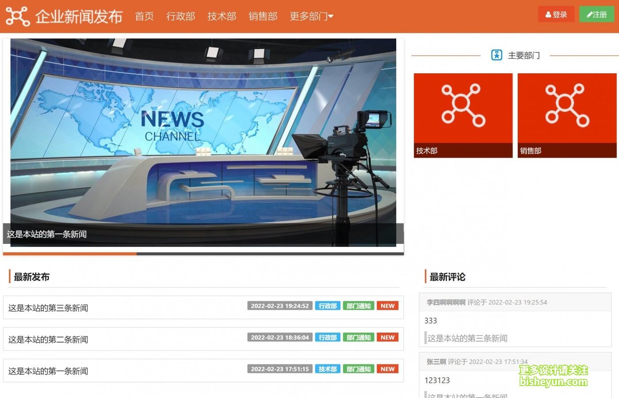The image size is (619, 398).
Task: Click the blue 行政部 tag on the first news row
Action: click(x=328, y=305)
